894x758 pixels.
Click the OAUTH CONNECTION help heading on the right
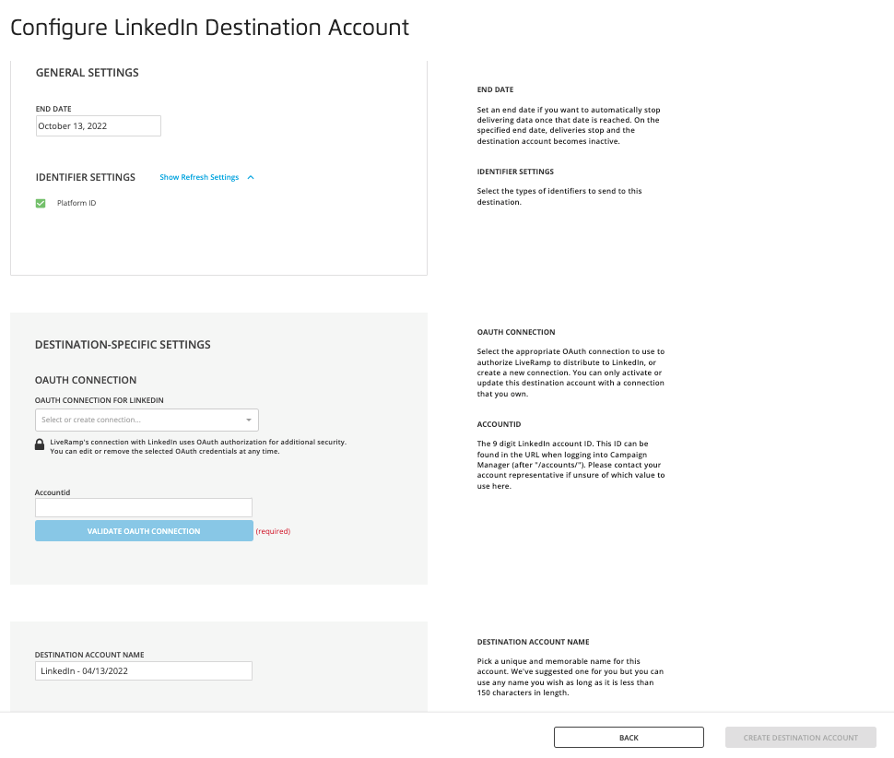[516, 332]
